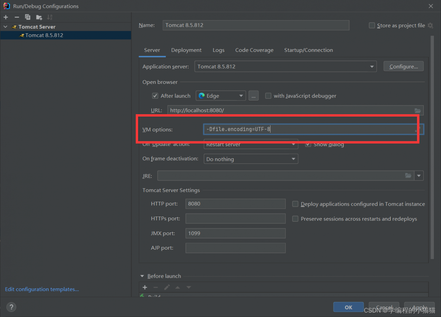
Task: Click the HTTPs port field
Action: [x=236, y=218]
